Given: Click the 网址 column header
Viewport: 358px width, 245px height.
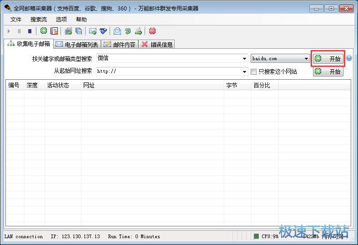Looking at the screenshot, I should 152,85.
